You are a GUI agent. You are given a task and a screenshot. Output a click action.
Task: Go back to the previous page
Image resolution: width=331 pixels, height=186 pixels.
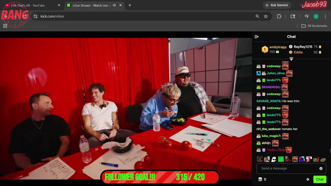click(6, 16)
